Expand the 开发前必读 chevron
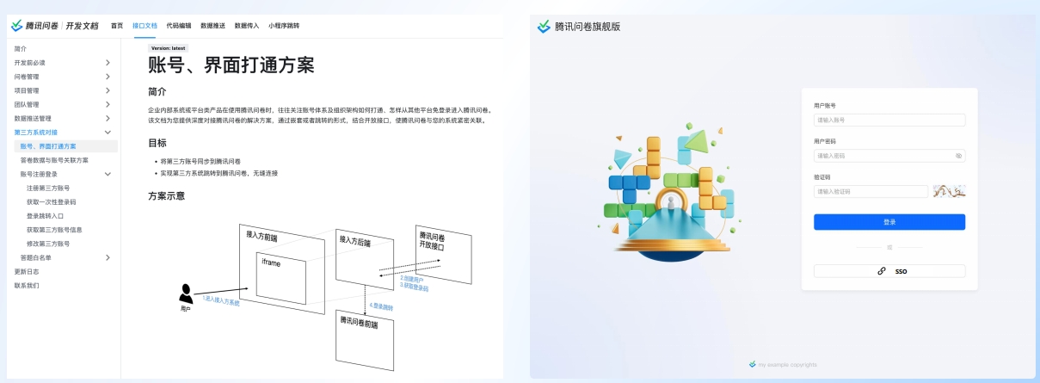Screen dimensions: 1040x383 pos(108,63)
